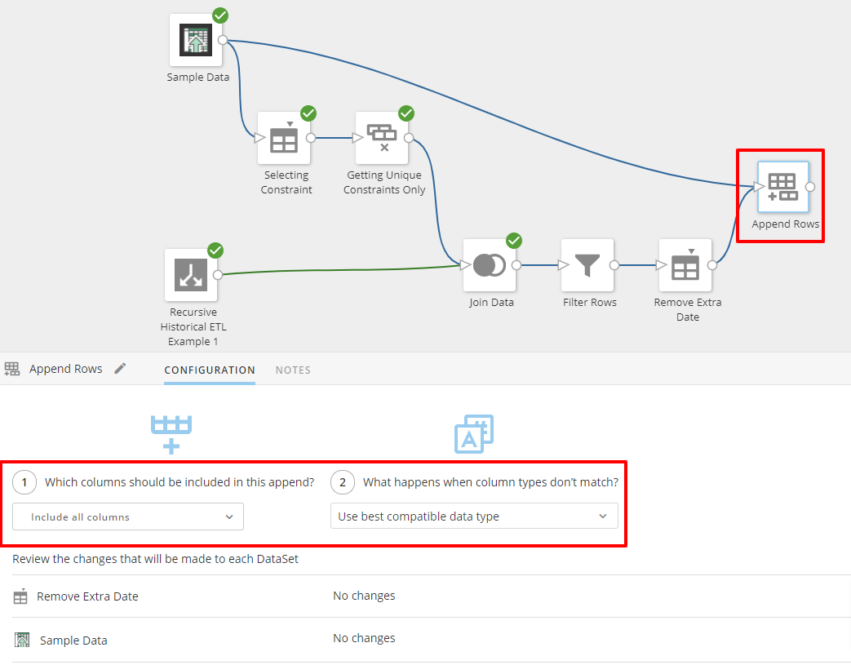Image resolution: width=851 pixels, height=665 pixels.
Task: Switch to the NOTES tab
Action: 293,370
